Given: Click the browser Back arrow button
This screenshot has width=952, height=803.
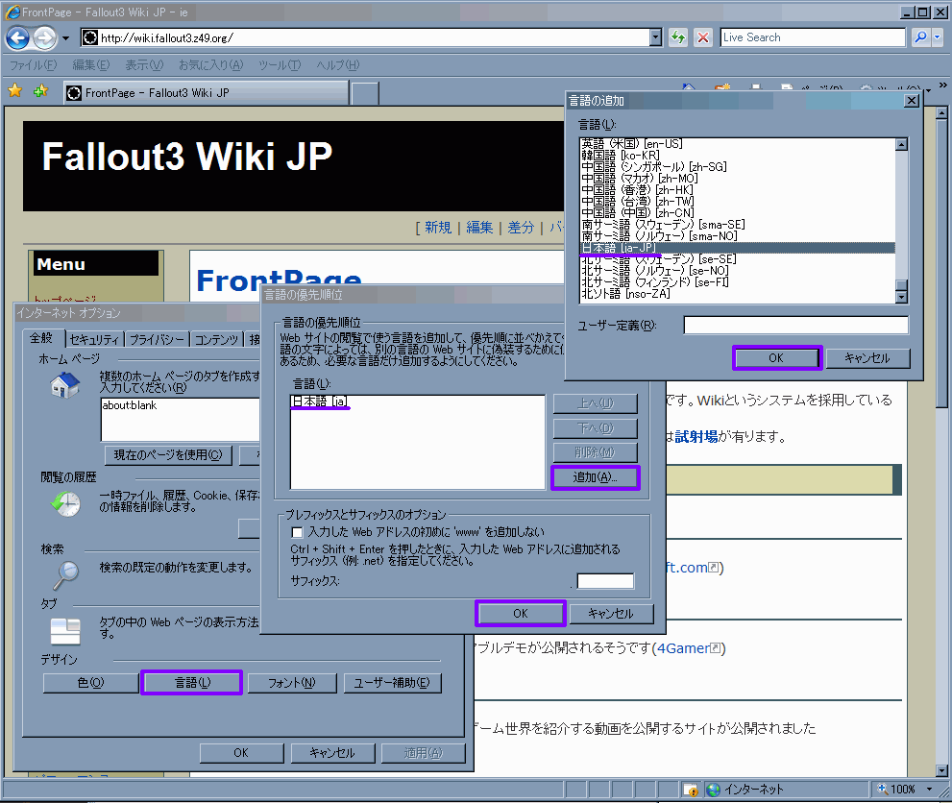Looking at the screenshot, I should pyautogui.click(x=18, y=38).
